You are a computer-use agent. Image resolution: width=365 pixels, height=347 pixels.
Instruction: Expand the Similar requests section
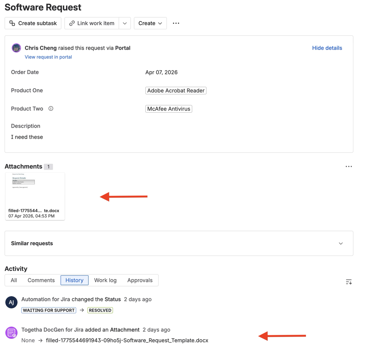point(341,243)
